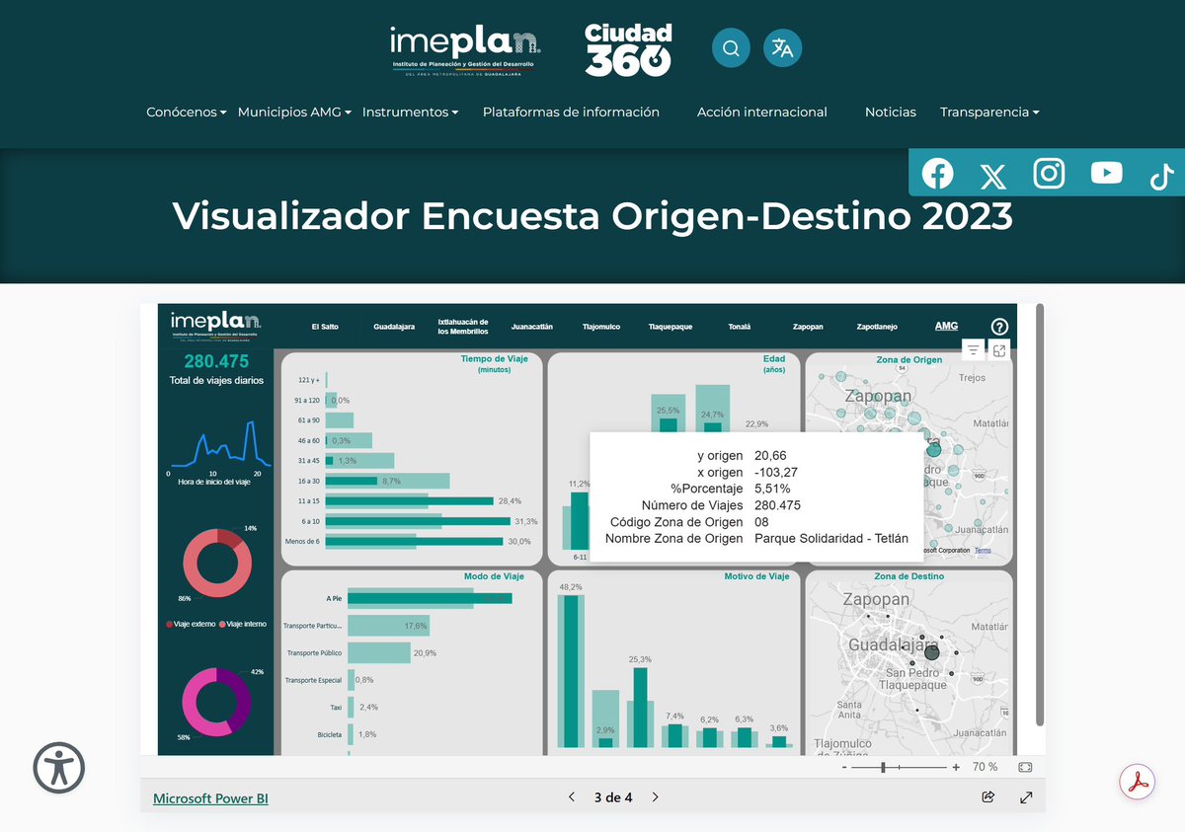Select Tonalá municipality tab
Screen dimensions: 1185x832
[739, 327]
